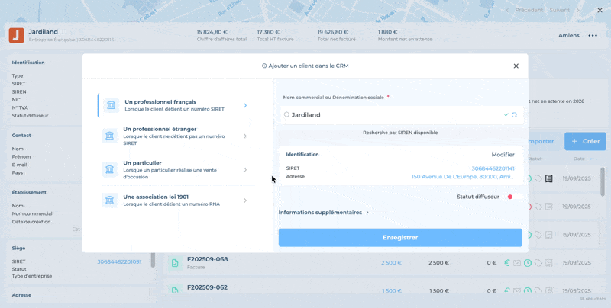Click the Identification heading in left panel
611x308 pixels.
[x=28, y=63]
